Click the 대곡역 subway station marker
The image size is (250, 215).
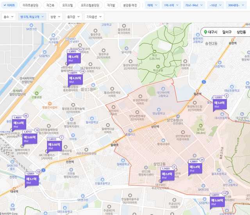click(14, 188)
